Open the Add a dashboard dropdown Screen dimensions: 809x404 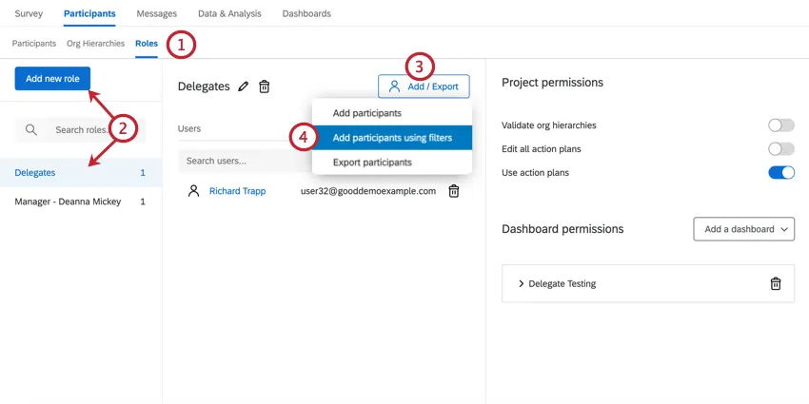click(x=743, y=229)
